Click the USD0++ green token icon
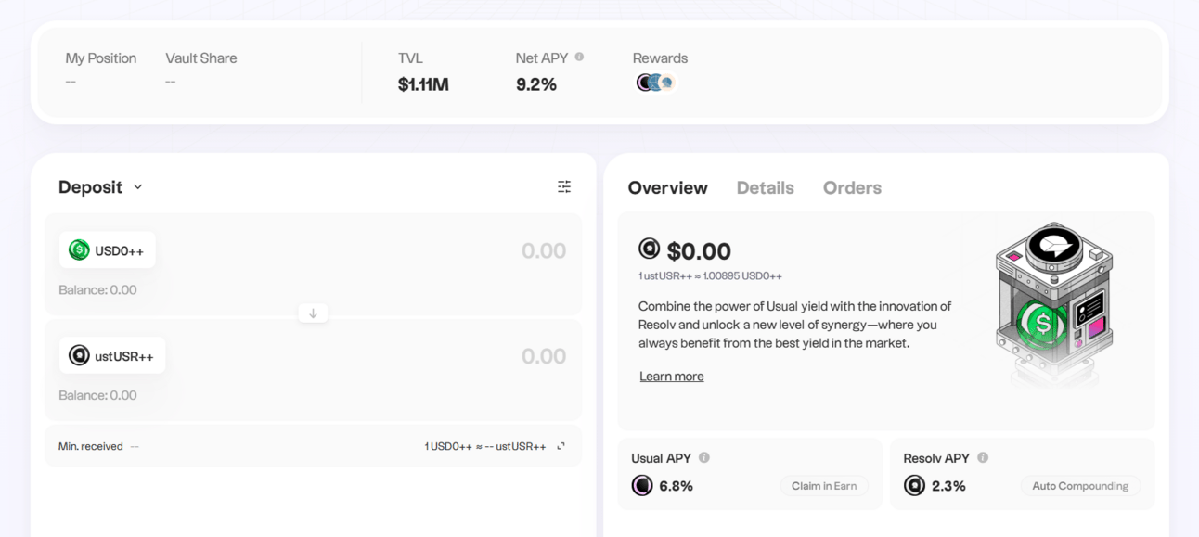Viewport: 1199px width, 537px height. tap(79, 249)
